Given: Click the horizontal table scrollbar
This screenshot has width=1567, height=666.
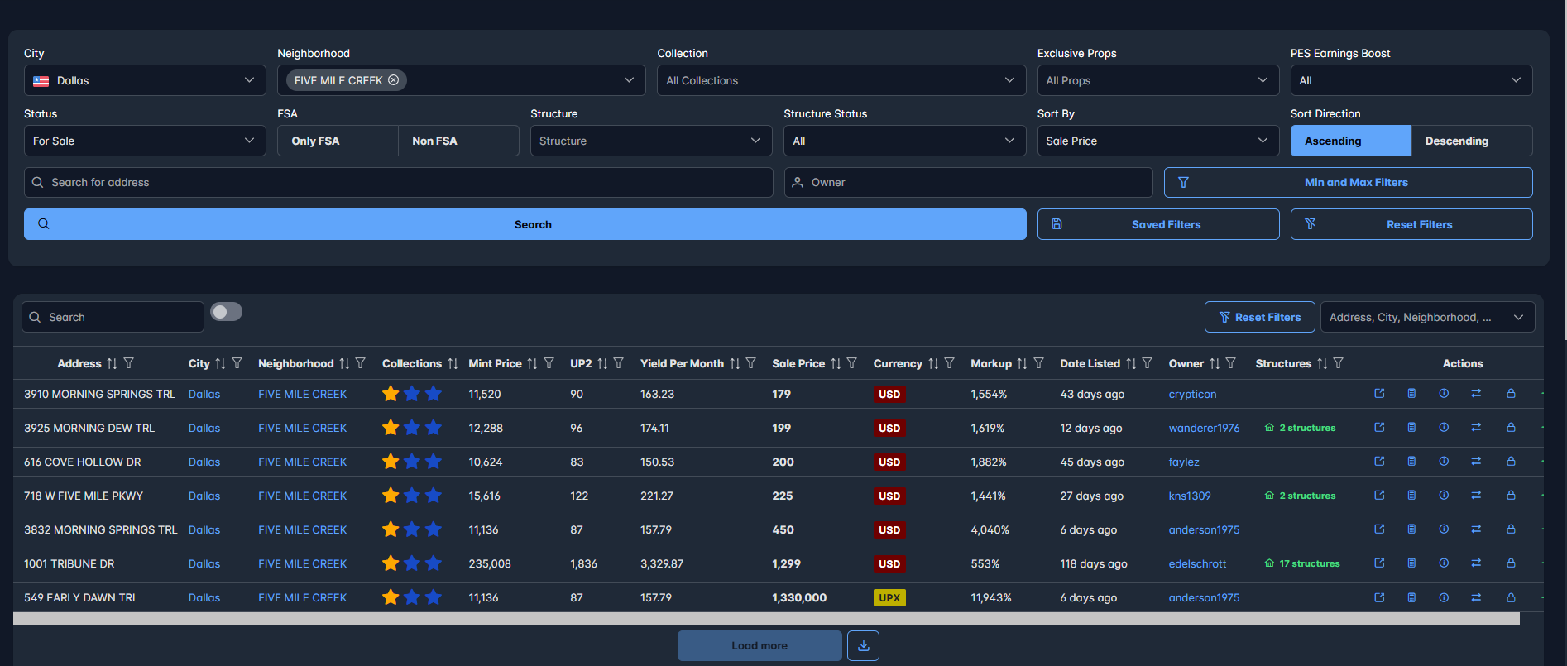Looking at the screenshot, I should (x=766, y=618).
